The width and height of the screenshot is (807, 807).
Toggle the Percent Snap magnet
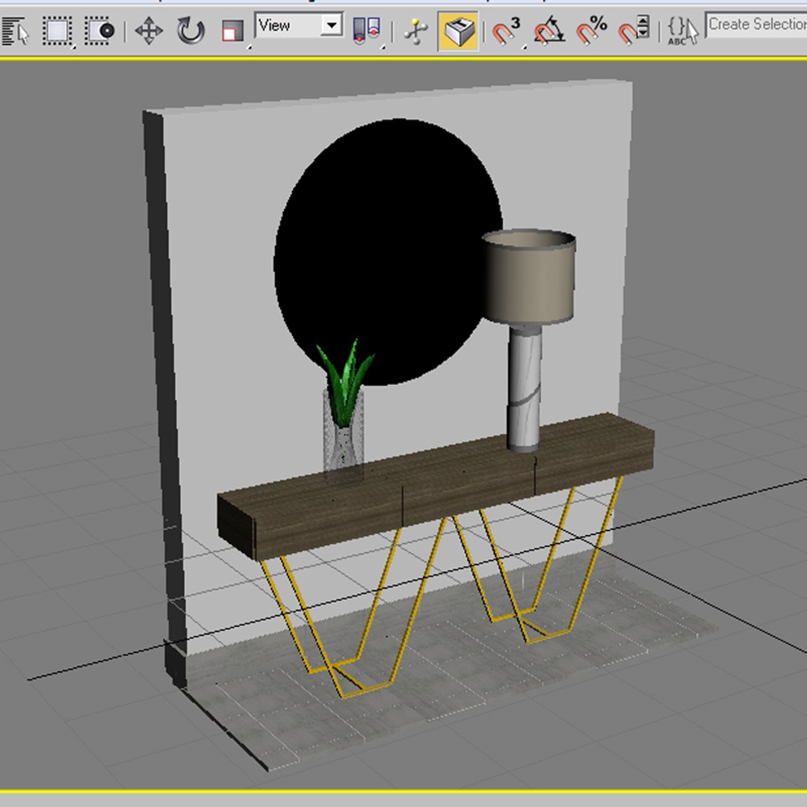click(591, 31)
